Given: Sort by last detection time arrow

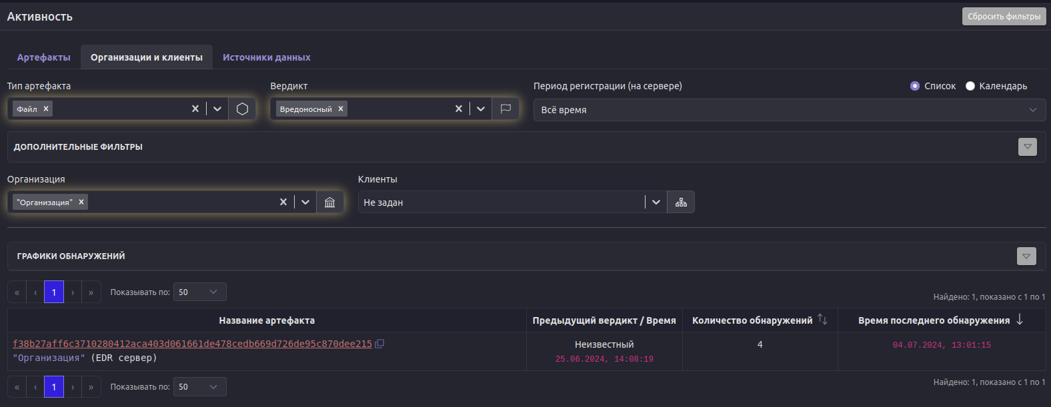Looking at the screenshot, I should tap(1020, 320).
